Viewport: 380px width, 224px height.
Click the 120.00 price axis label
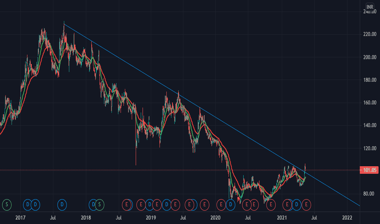[369, 148]
